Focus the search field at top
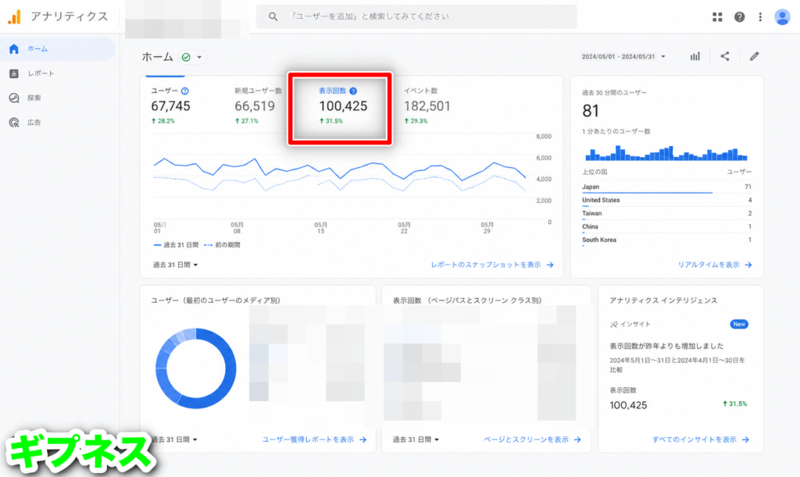800x477 pixels. click(x=416, y=17)
